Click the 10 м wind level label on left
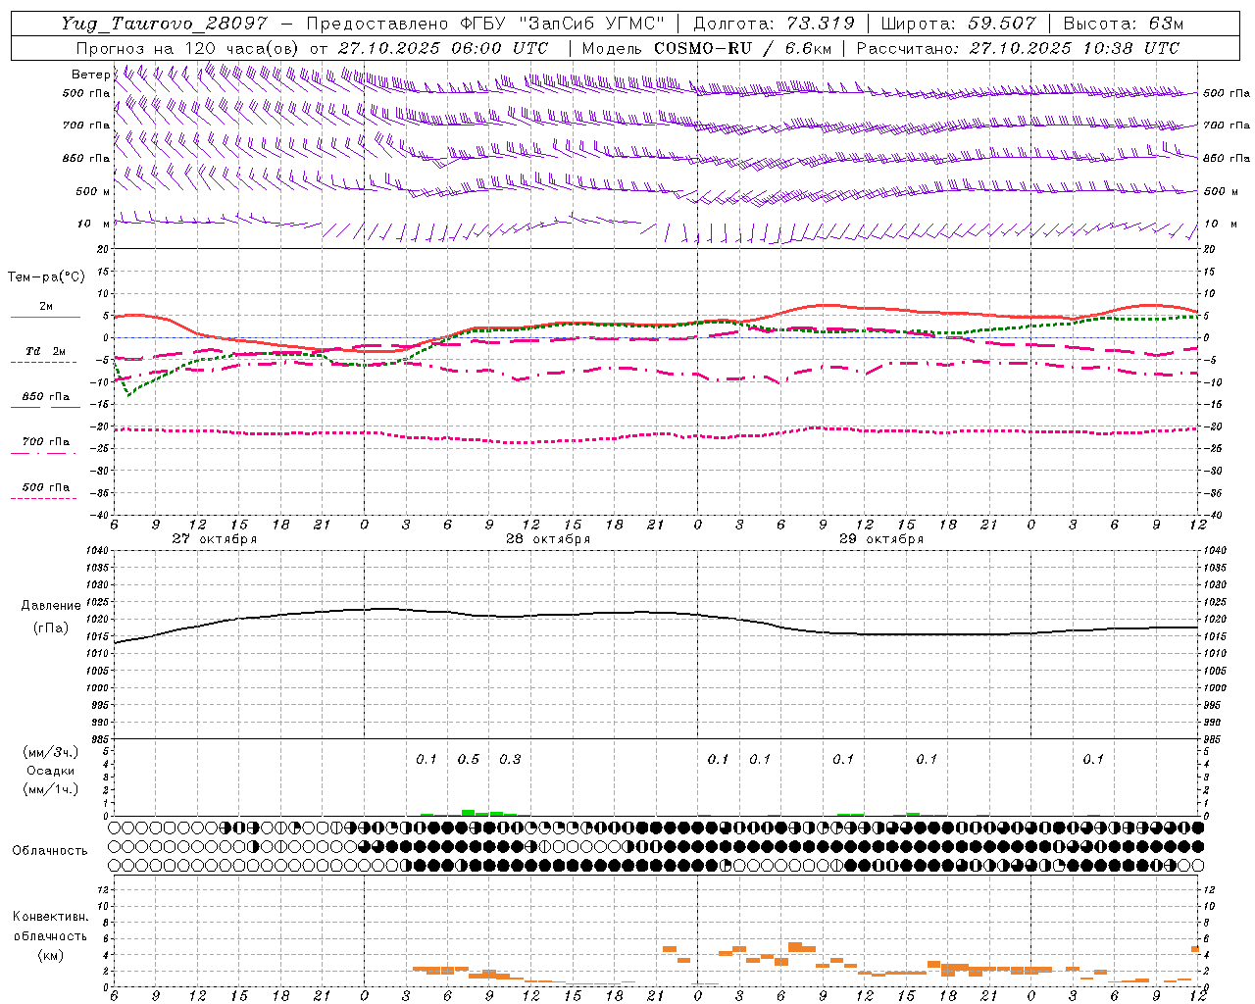 (x=93, y=224)
